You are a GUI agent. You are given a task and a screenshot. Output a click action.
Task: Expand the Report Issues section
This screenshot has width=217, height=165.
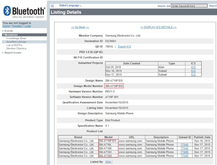tap(13, 53)
